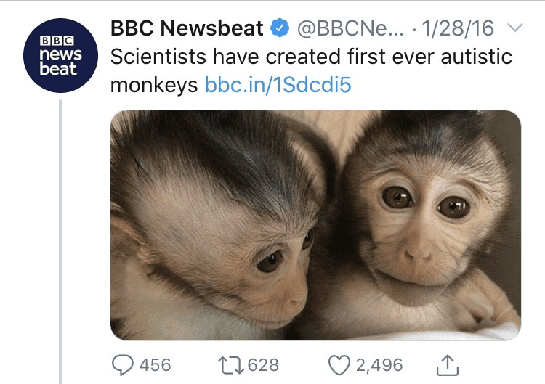
Task: Click the 456 replies count
Action: [x=155, y=365]
